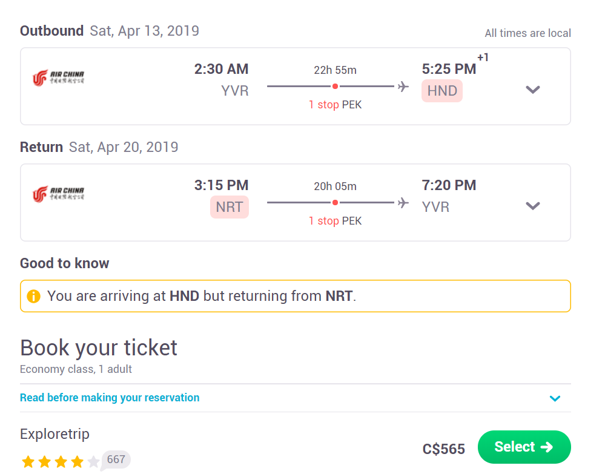The image size is (605, 474).
Task: Expand outbound flight details chevron
Action: click(x=533, y=90)
